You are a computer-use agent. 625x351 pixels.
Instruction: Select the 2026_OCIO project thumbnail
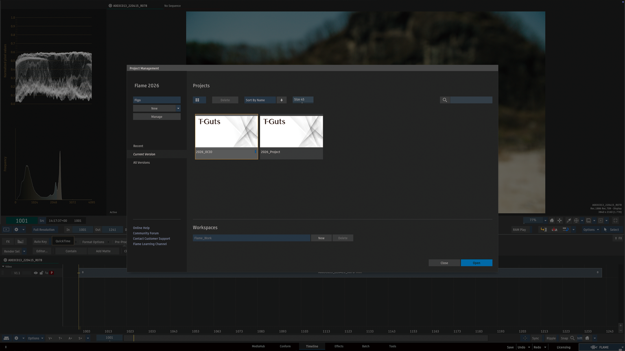227,137
